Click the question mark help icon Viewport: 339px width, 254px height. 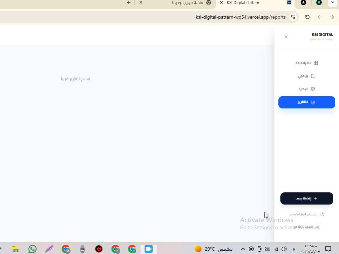(322, 214)
